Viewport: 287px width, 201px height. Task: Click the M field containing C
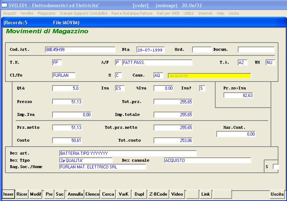tap(118, 75)
